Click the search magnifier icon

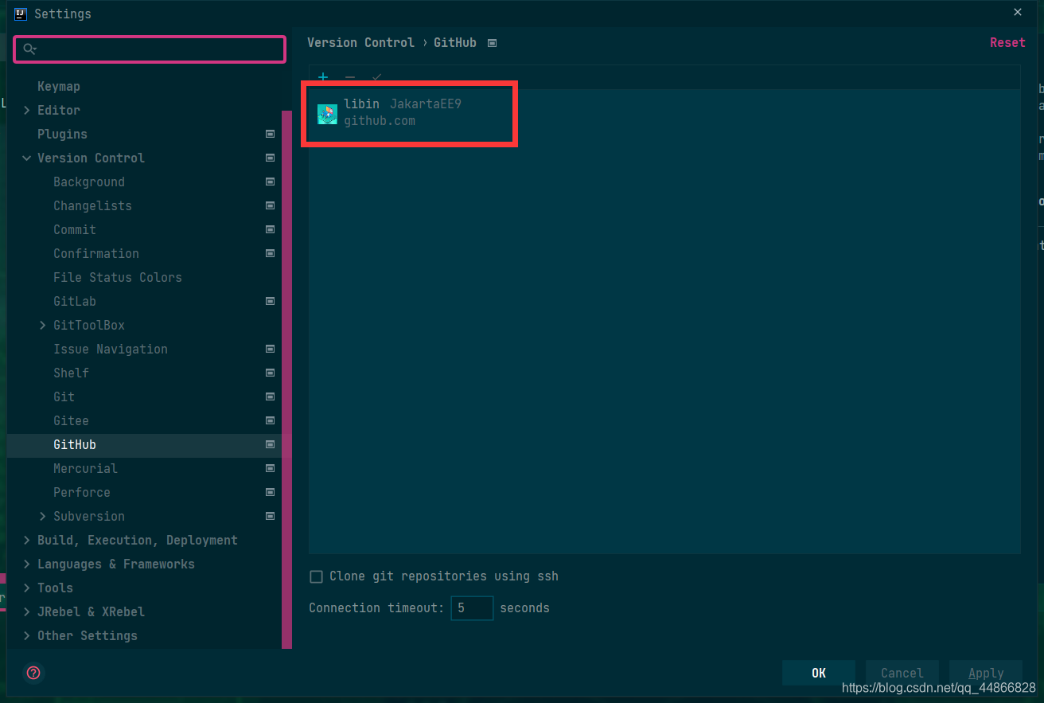tap(29, 49)
